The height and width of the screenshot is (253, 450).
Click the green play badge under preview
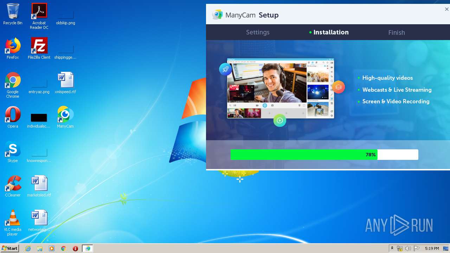pos(280,121)
